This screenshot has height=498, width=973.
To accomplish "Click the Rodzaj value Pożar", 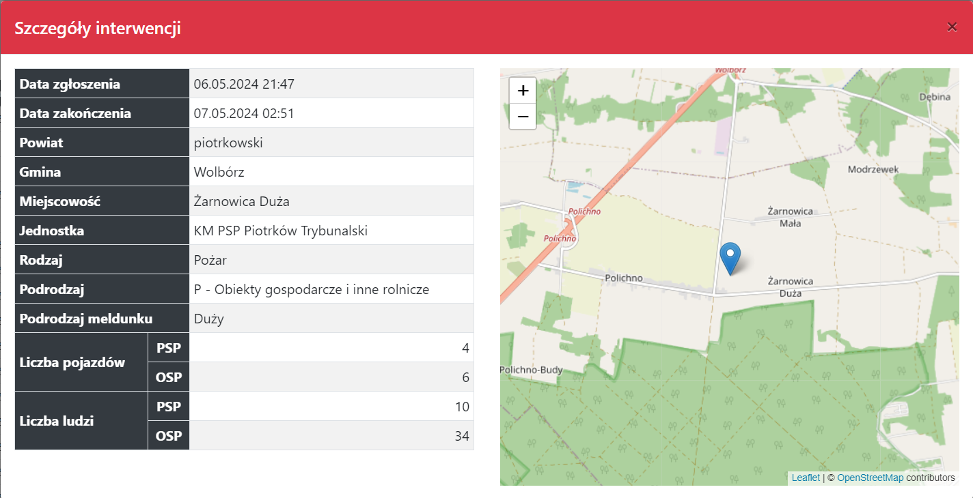I will (x=210, y=260).
